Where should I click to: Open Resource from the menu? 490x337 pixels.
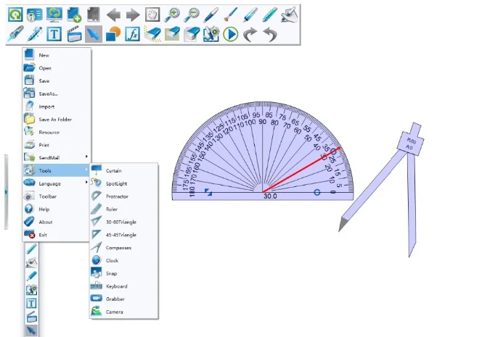pyautogui.click(x=57, y=132)
